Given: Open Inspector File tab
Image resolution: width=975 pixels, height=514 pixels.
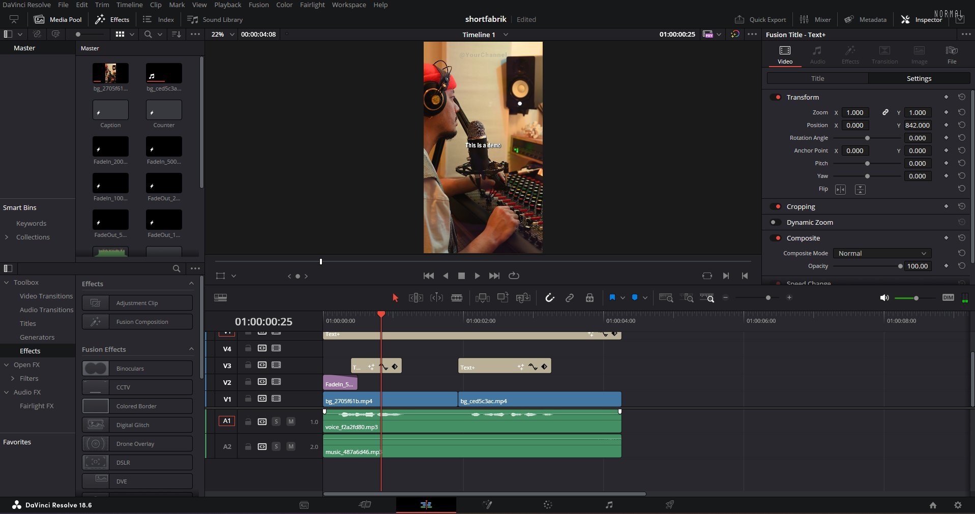Looking at the screenshot, I should pyautogui.click(x=952, y=55).
